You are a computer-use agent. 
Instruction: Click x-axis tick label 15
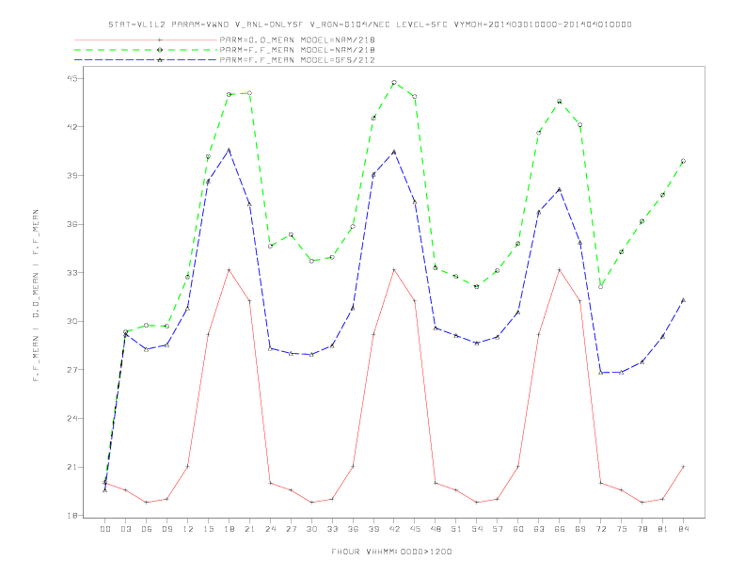(x=208, y=529)
